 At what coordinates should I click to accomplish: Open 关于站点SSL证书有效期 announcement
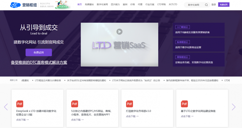87,80
